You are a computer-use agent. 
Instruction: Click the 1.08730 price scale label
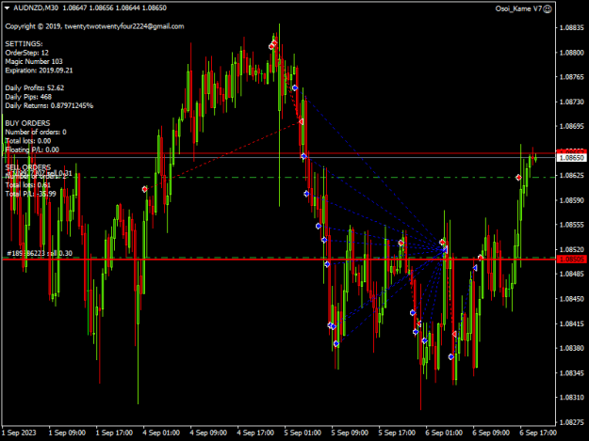point(572,102)
